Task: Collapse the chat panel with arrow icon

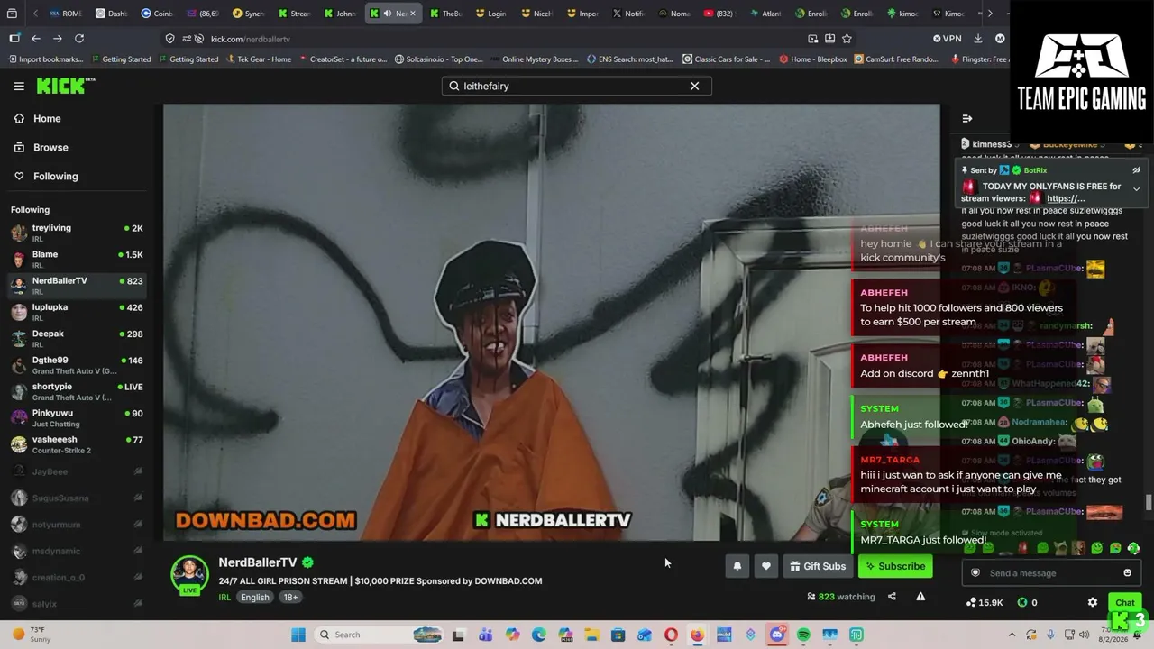Action: pos(967,118)
